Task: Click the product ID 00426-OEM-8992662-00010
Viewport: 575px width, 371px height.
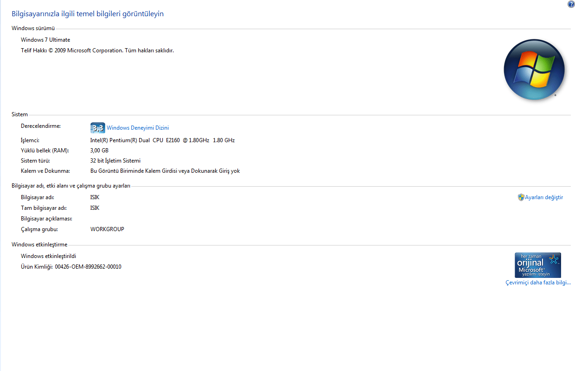Action: coord(88,267)
